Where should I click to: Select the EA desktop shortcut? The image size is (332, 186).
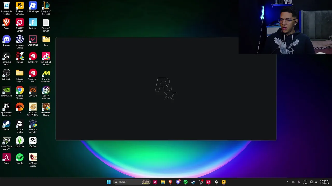pyautogui.click(x=19, y=108)
